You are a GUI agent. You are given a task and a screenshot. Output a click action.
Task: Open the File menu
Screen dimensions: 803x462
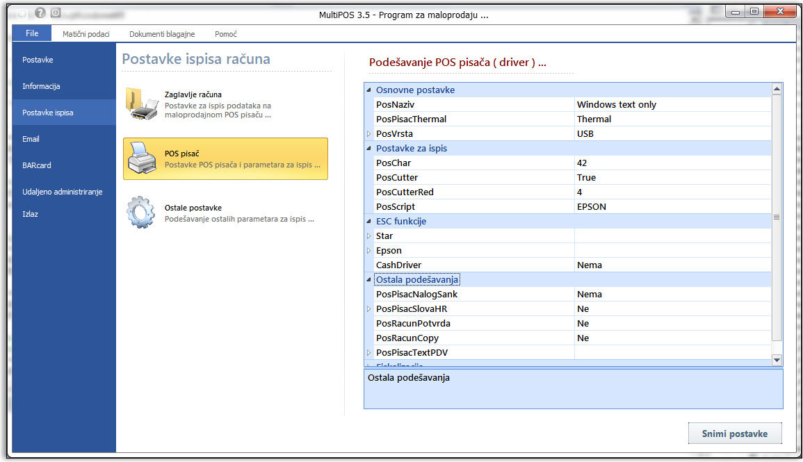[32, 33]
